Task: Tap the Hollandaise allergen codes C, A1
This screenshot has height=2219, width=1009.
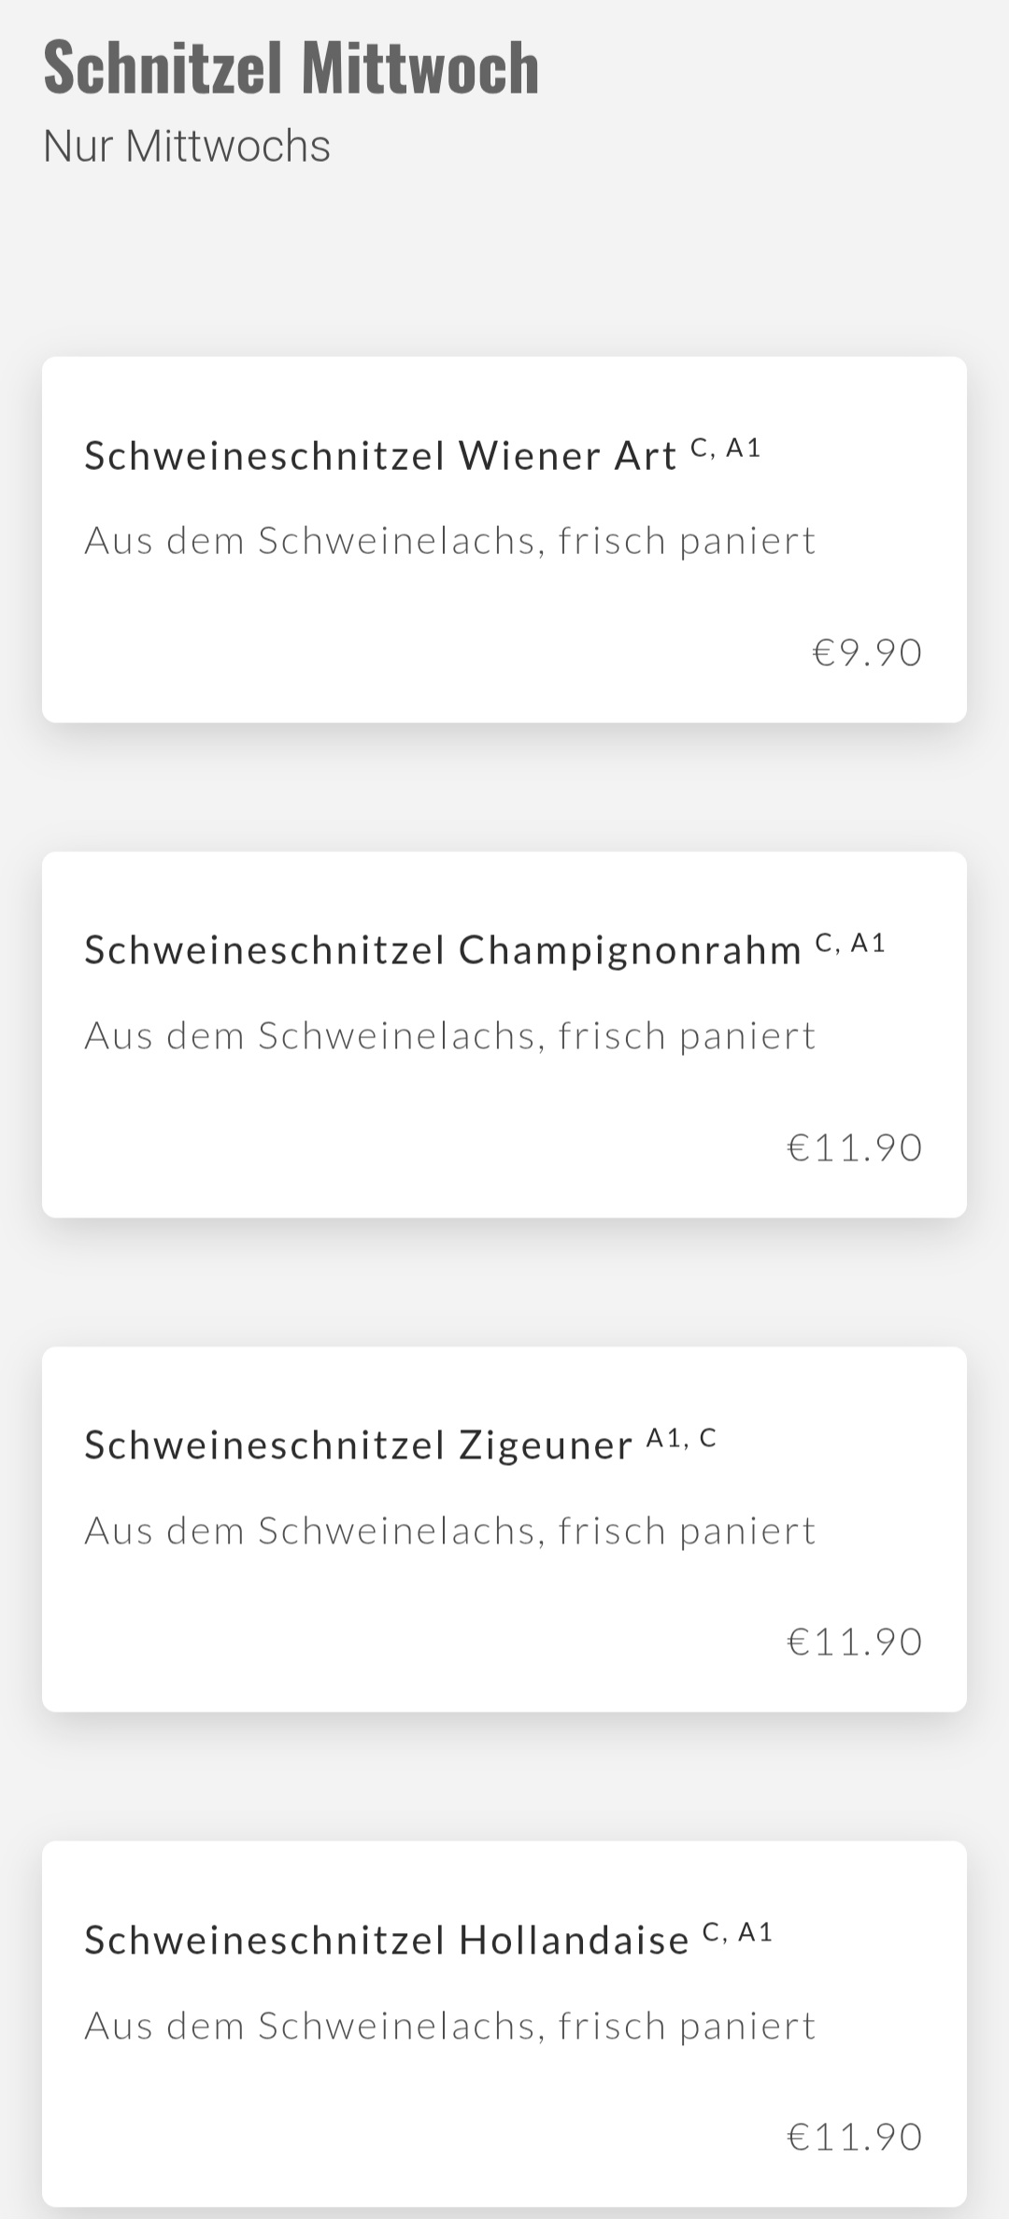Action: (x=738, y=1933)
